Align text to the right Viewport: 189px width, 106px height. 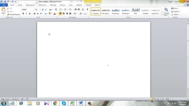click(67, 14)
